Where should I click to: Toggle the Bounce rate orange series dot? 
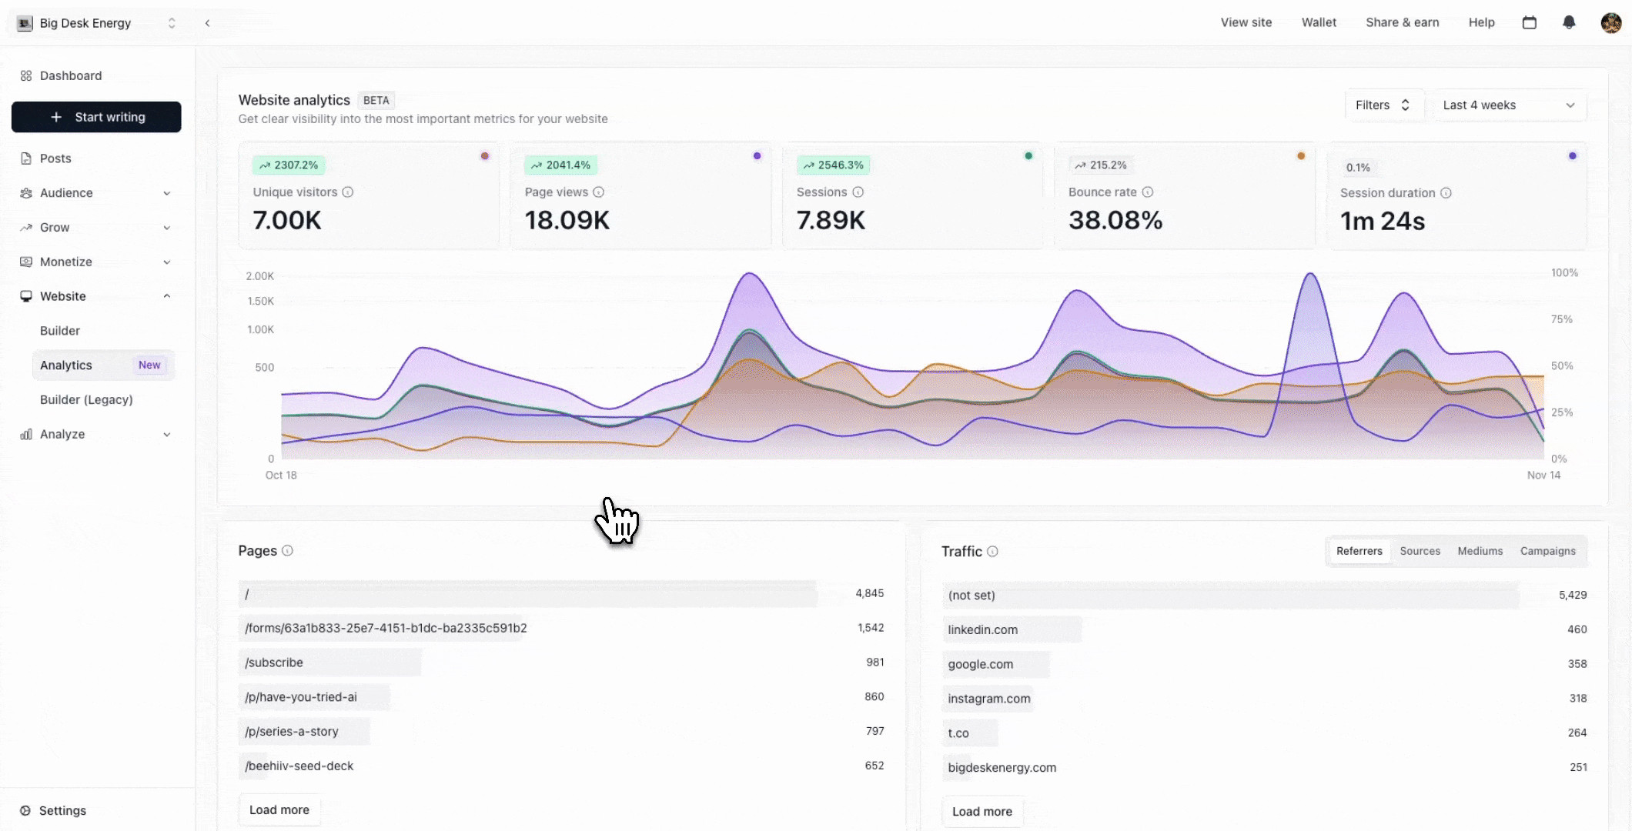(x=1301, y=156)
